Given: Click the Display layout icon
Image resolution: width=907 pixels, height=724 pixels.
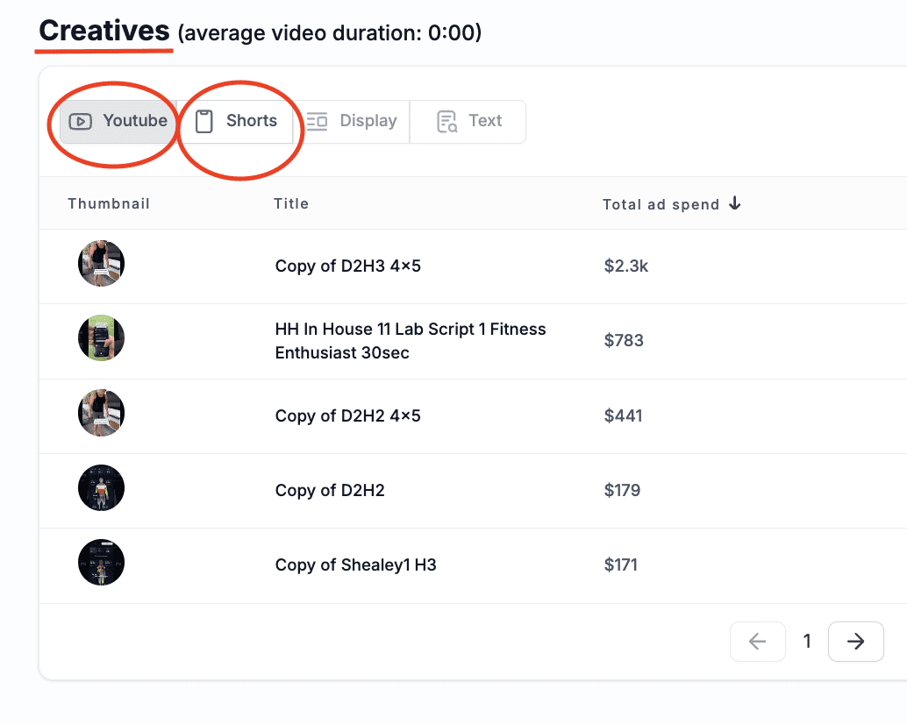Looking at the screenshot, I should pos(317,122).
